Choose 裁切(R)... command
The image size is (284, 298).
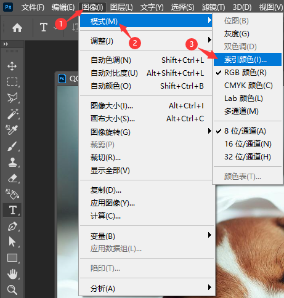click(x=146, y=158)
